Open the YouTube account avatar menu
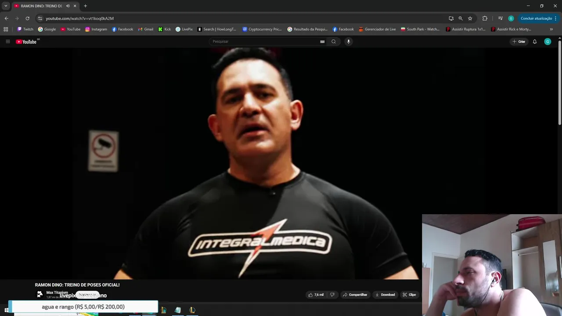The image size is (562, 316). click(x=548, y=42)
